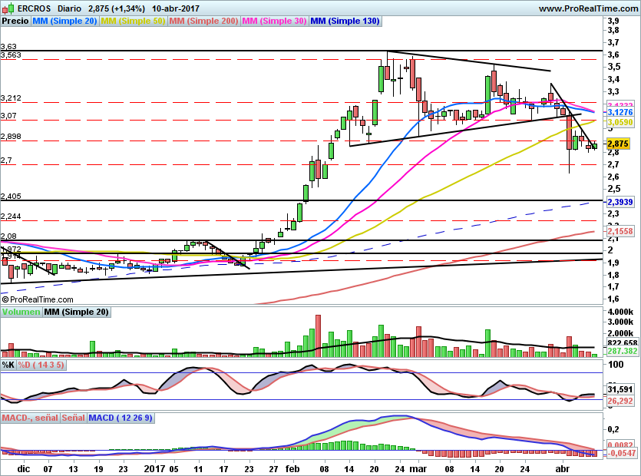This screenshot has width=641, height=476.
Task: Select the Precio indicator label
Action: (15, 21)
